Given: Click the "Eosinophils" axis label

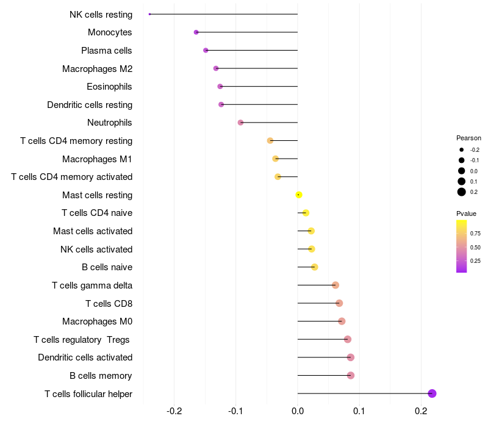Looking at the screenshot, I should point(109,87).
